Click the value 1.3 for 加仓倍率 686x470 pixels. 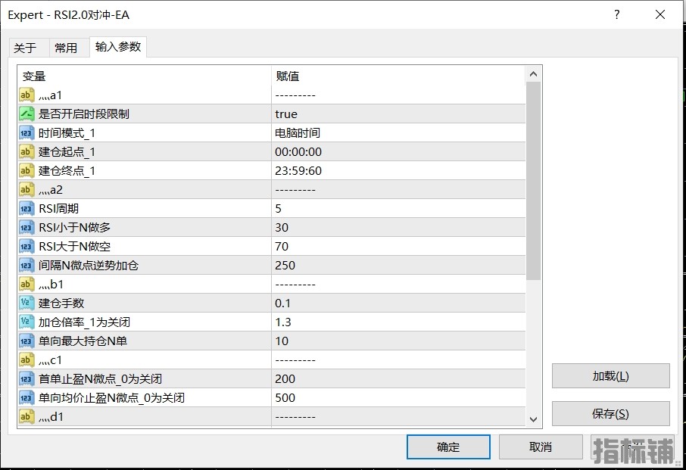[x=398, y=322]
